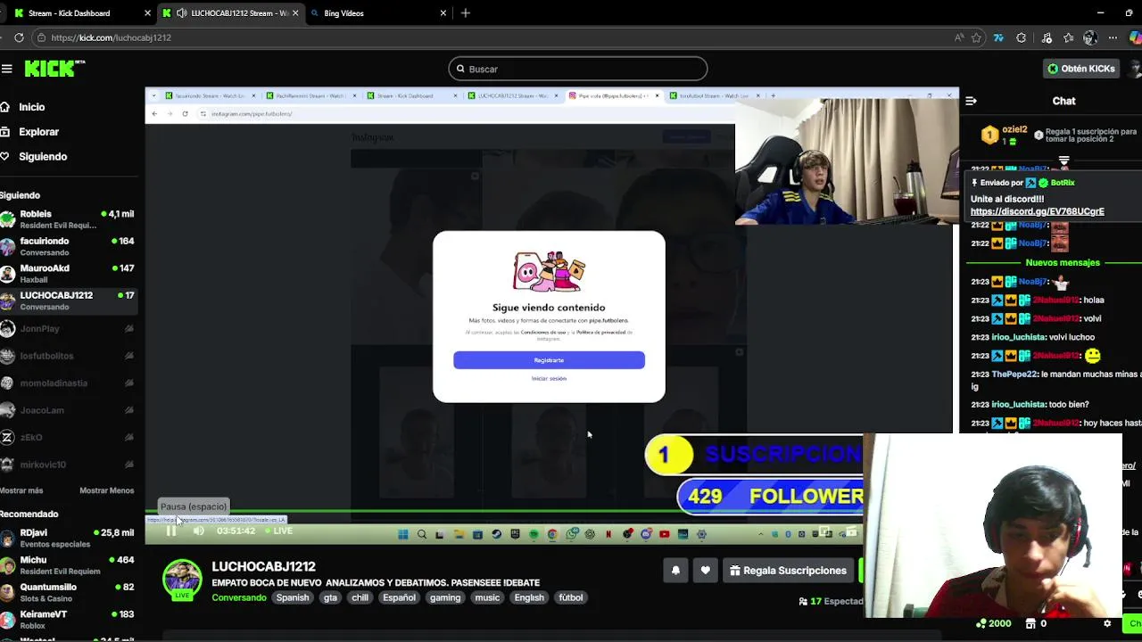
Task: Open recommended KeirameVT channel
Action: tap(69, 620)
